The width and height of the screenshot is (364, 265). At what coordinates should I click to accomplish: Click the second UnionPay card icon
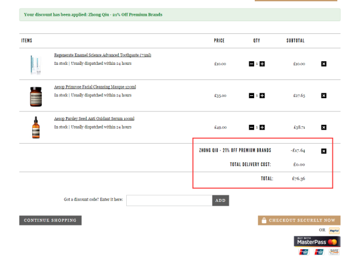[x=319, y=252]
